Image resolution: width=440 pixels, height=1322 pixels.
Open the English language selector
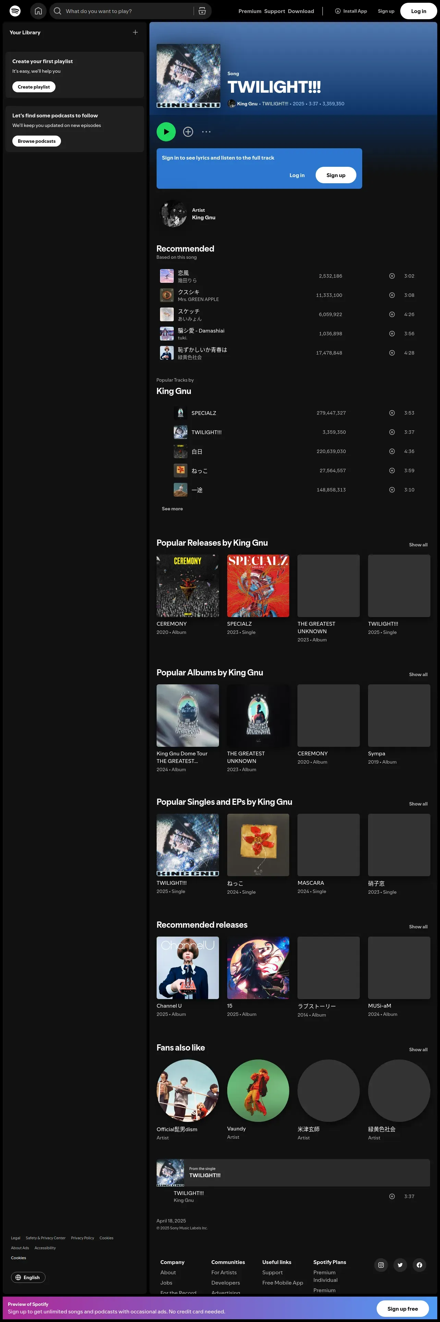pos(28,1278)
